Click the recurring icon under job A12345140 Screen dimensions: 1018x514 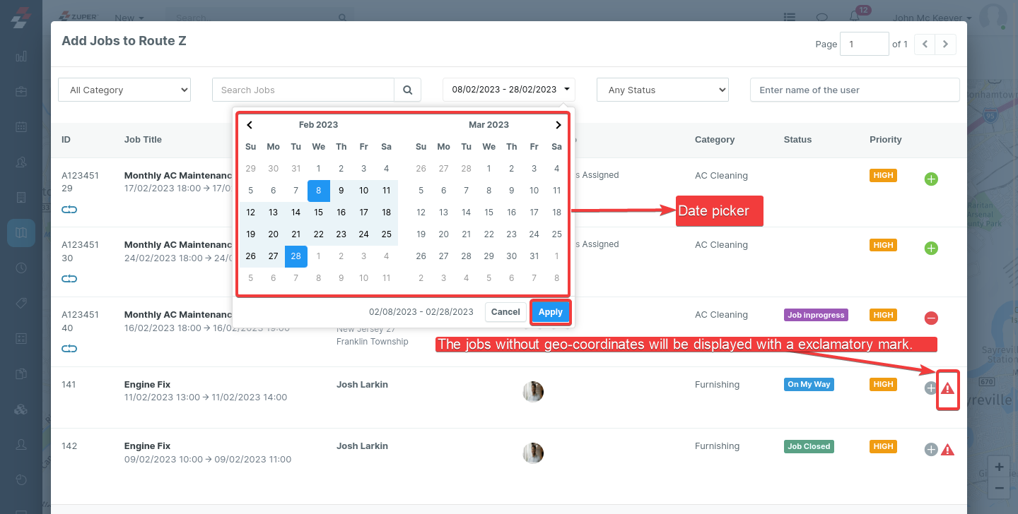coord(69,349)
